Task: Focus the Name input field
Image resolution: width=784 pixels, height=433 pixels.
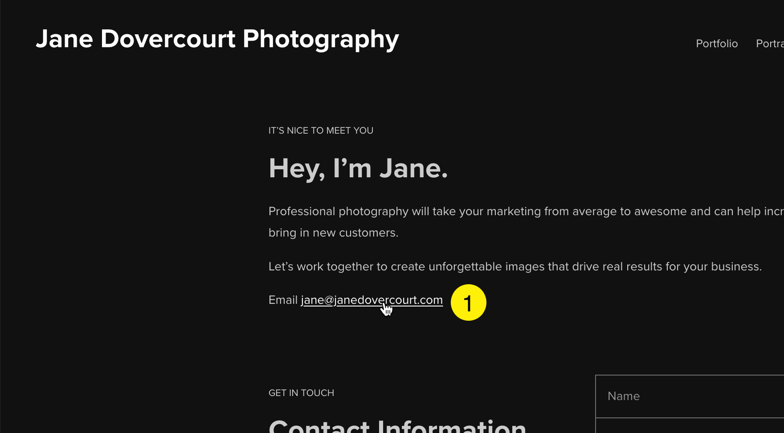Action: [690, 396]
